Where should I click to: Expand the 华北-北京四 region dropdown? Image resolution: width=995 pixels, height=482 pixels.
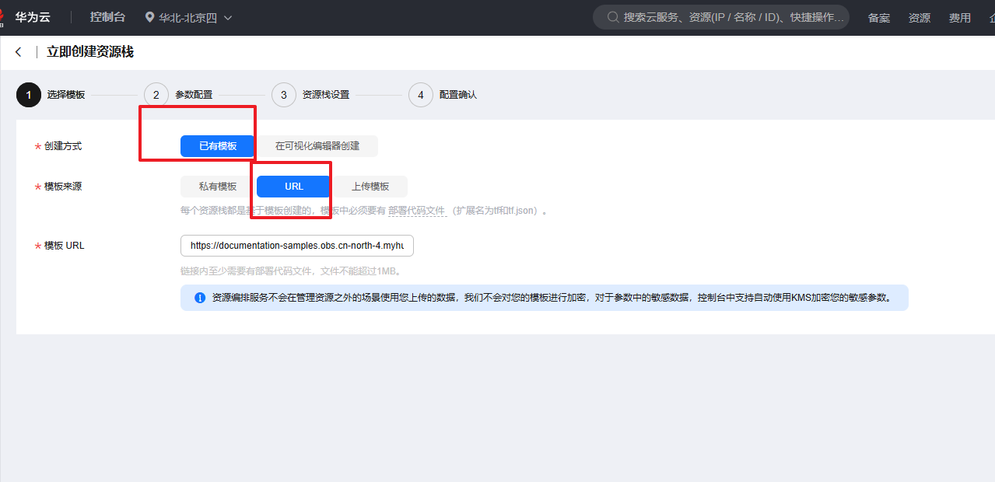tap(188, 17)
